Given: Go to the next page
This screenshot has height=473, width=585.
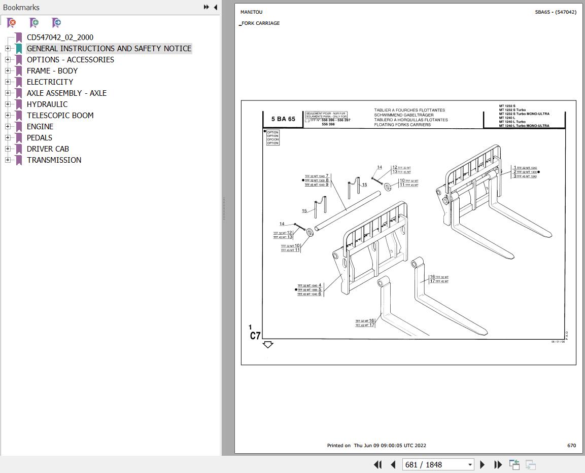Looking at the screenshot, I should tap(482, 465).
